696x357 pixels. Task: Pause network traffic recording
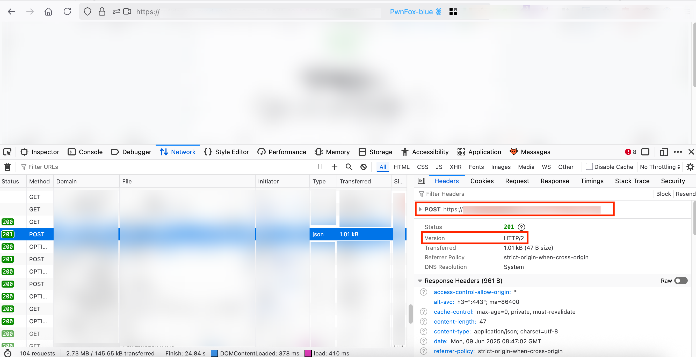click(320, 167)
